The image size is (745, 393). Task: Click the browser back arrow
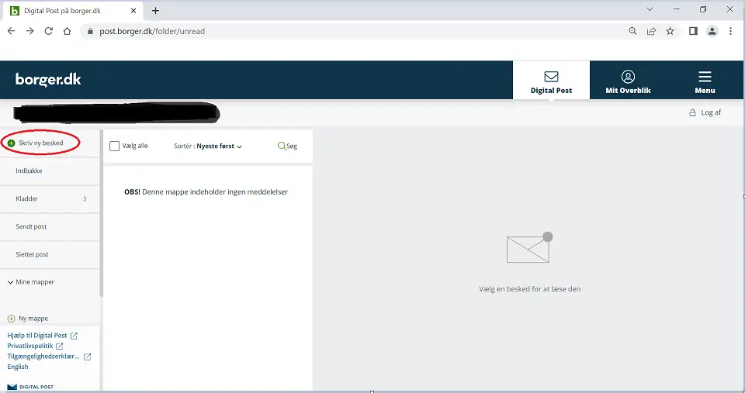point(12,31)
